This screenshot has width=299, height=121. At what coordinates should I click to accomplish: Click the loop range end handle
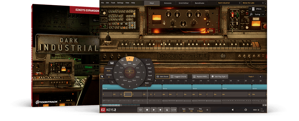121,105
